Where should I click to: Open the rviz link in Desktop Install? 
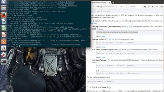(113, 39)
